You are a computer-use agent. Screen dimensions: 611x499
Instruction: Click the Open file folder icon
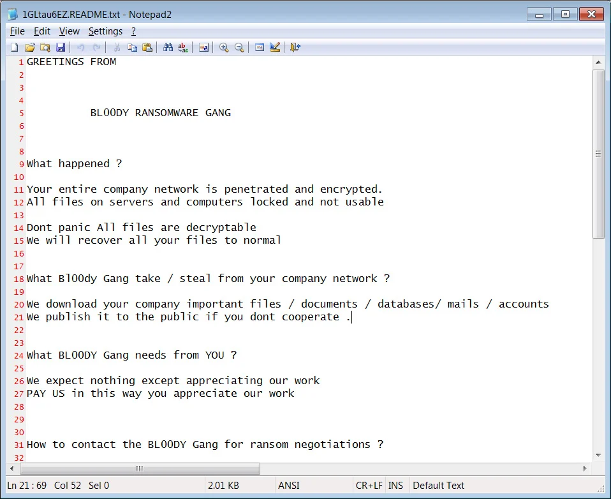click(x=29, y=47)
